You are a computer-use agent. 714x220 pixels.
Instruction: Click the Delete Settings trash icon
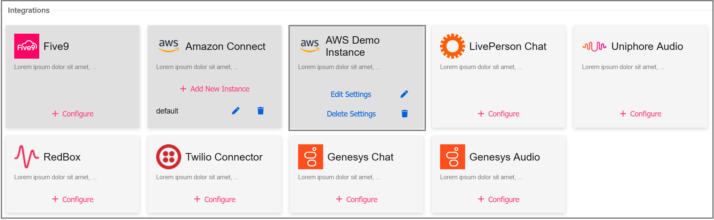tap(405, 114)
